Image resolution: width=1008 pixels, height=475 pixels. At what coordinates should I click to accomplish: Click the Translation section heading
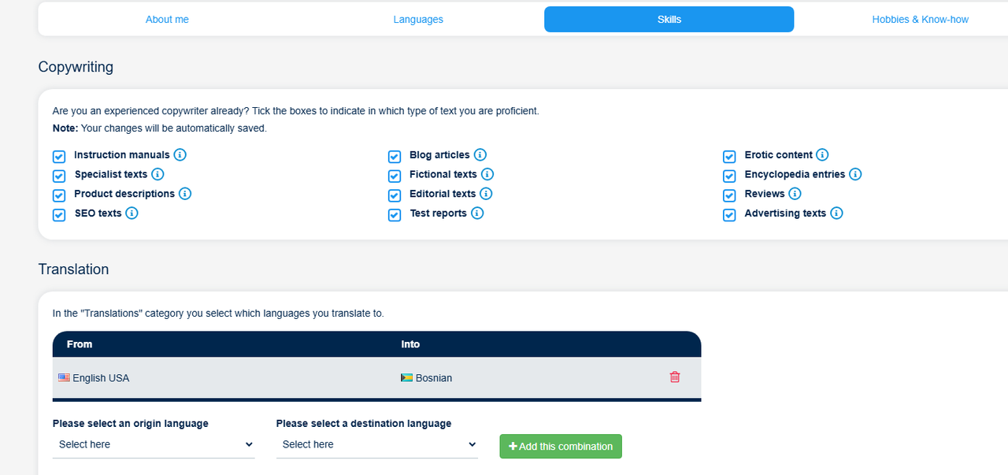(73, 269)
